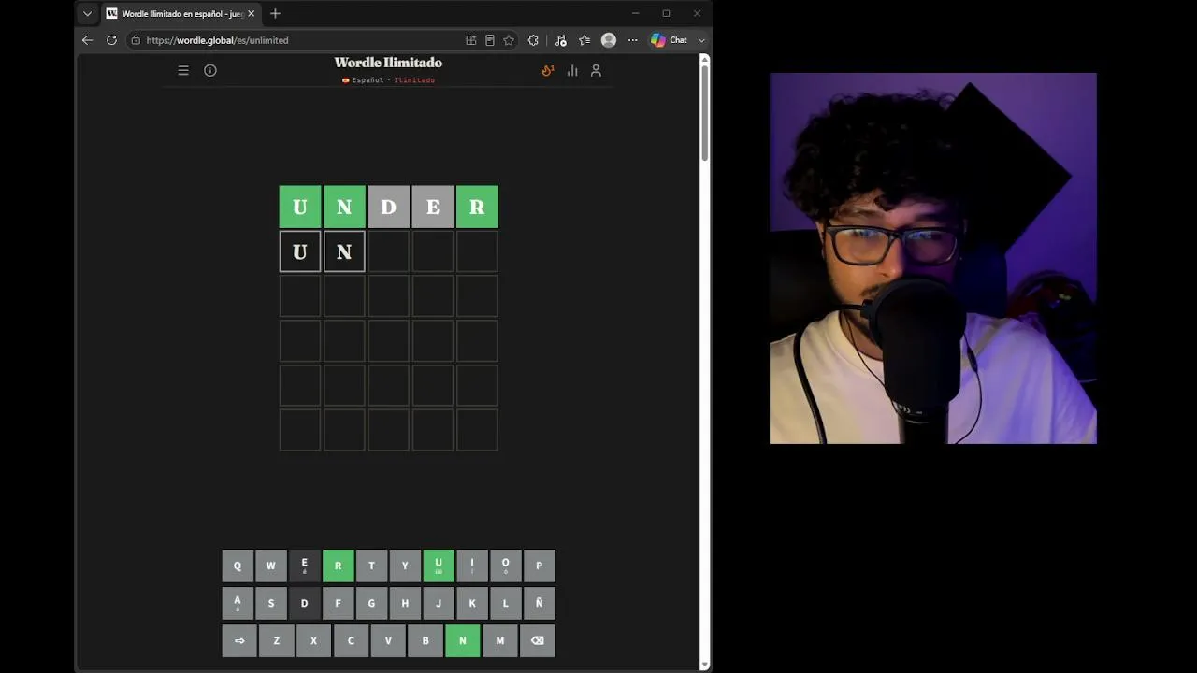The height and width of the screenshot is (673, 1197).
Task: Tap the L key
Action: pos(506,604)
